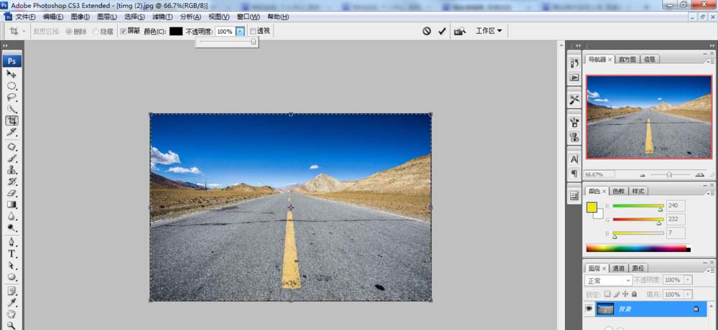Select the Path Selection arrow tool

[12, 265]
